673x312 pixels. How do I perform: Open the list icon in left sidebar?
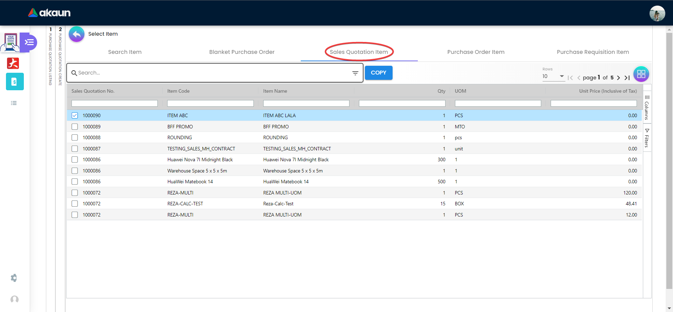(x=14, y=103)
